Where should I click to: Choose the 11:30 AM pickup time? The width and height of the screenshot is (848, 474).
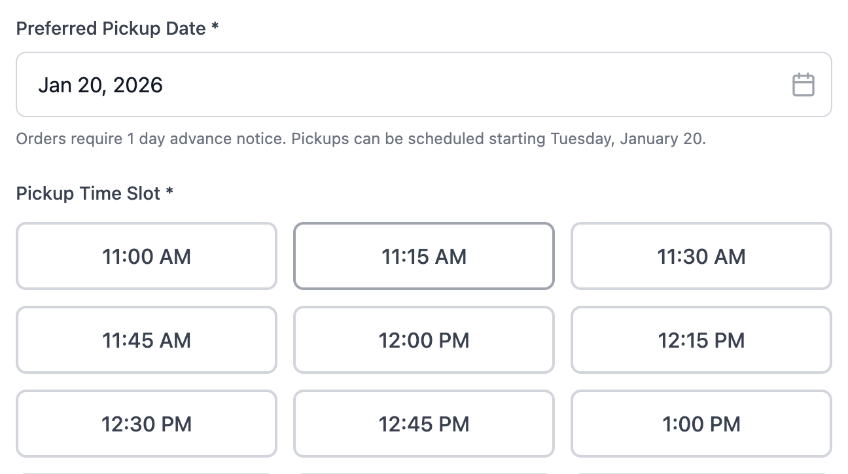coord(701,256)
